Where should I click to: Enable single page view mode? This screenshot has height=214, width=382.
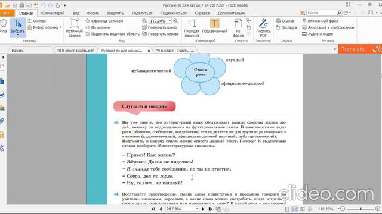point(287,209)
